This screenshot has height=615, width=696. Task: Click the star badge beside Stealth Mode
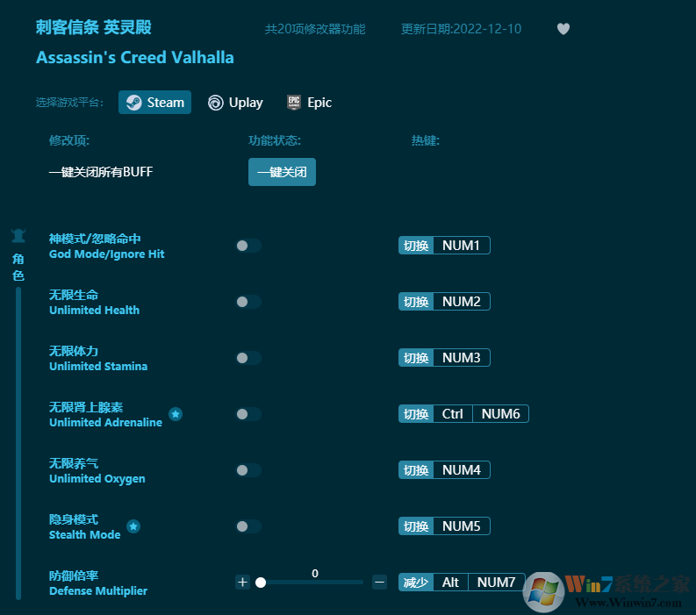click(133, 526)
